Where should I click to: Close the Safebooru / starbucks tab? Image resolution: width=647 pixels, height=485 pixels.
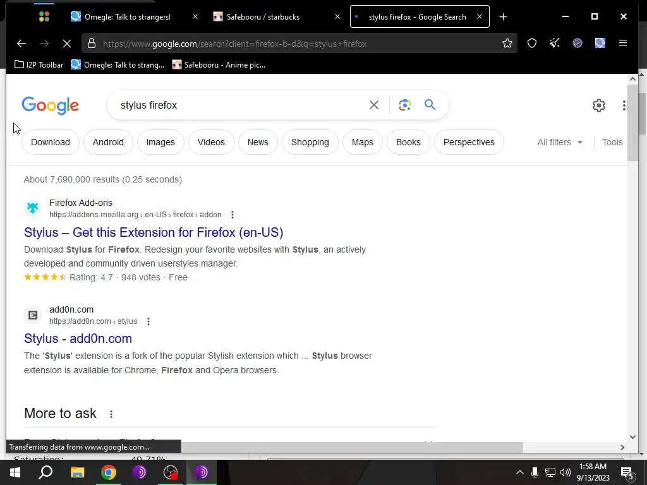[337, 16]
